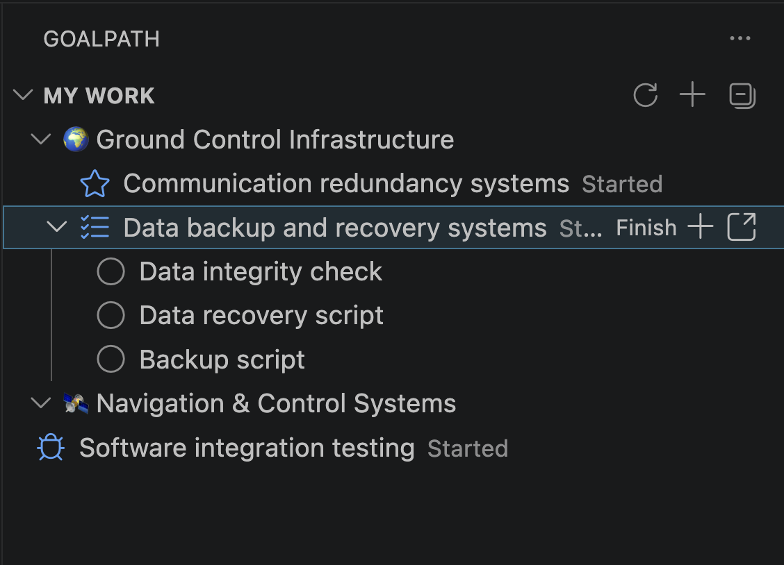The width and height of the screenshot is (784, 565).
Task: Select the star icon on Communication redundancy systems
Action: pos(95,183)
